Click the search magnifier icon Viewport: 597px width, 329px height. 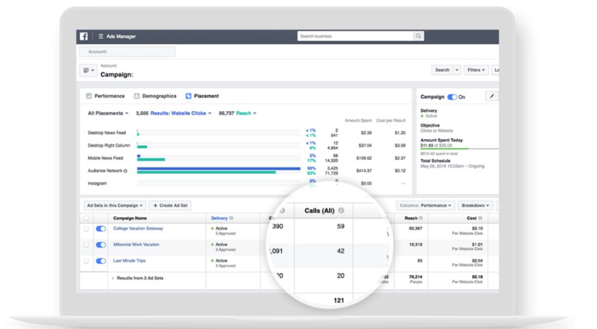tap(419, 36)
